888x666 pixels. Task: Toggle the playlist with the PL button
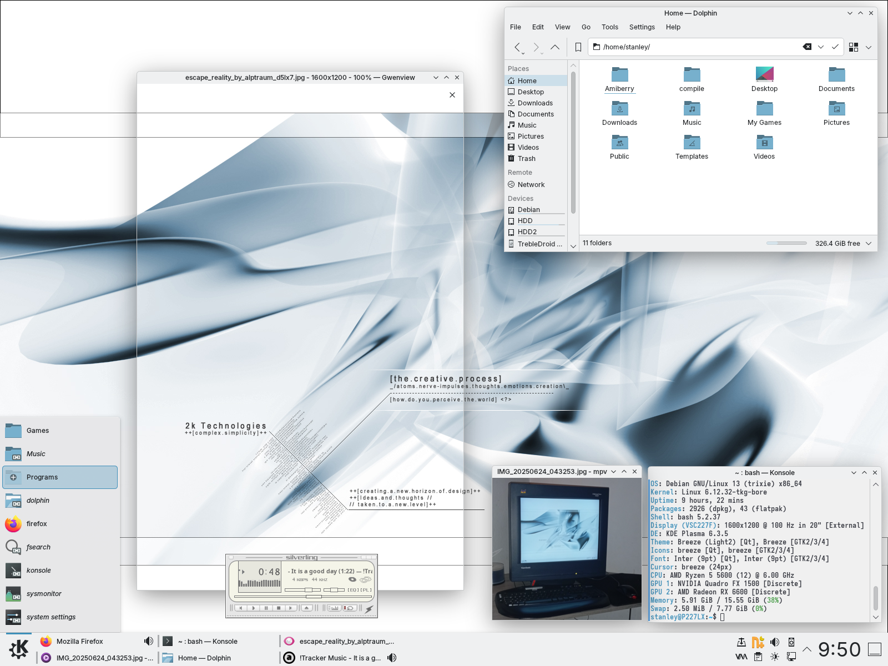click(366, 590)
